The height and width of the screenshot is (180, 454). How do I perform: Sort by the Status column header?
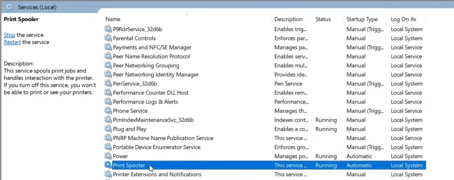[x=323, y=19]
